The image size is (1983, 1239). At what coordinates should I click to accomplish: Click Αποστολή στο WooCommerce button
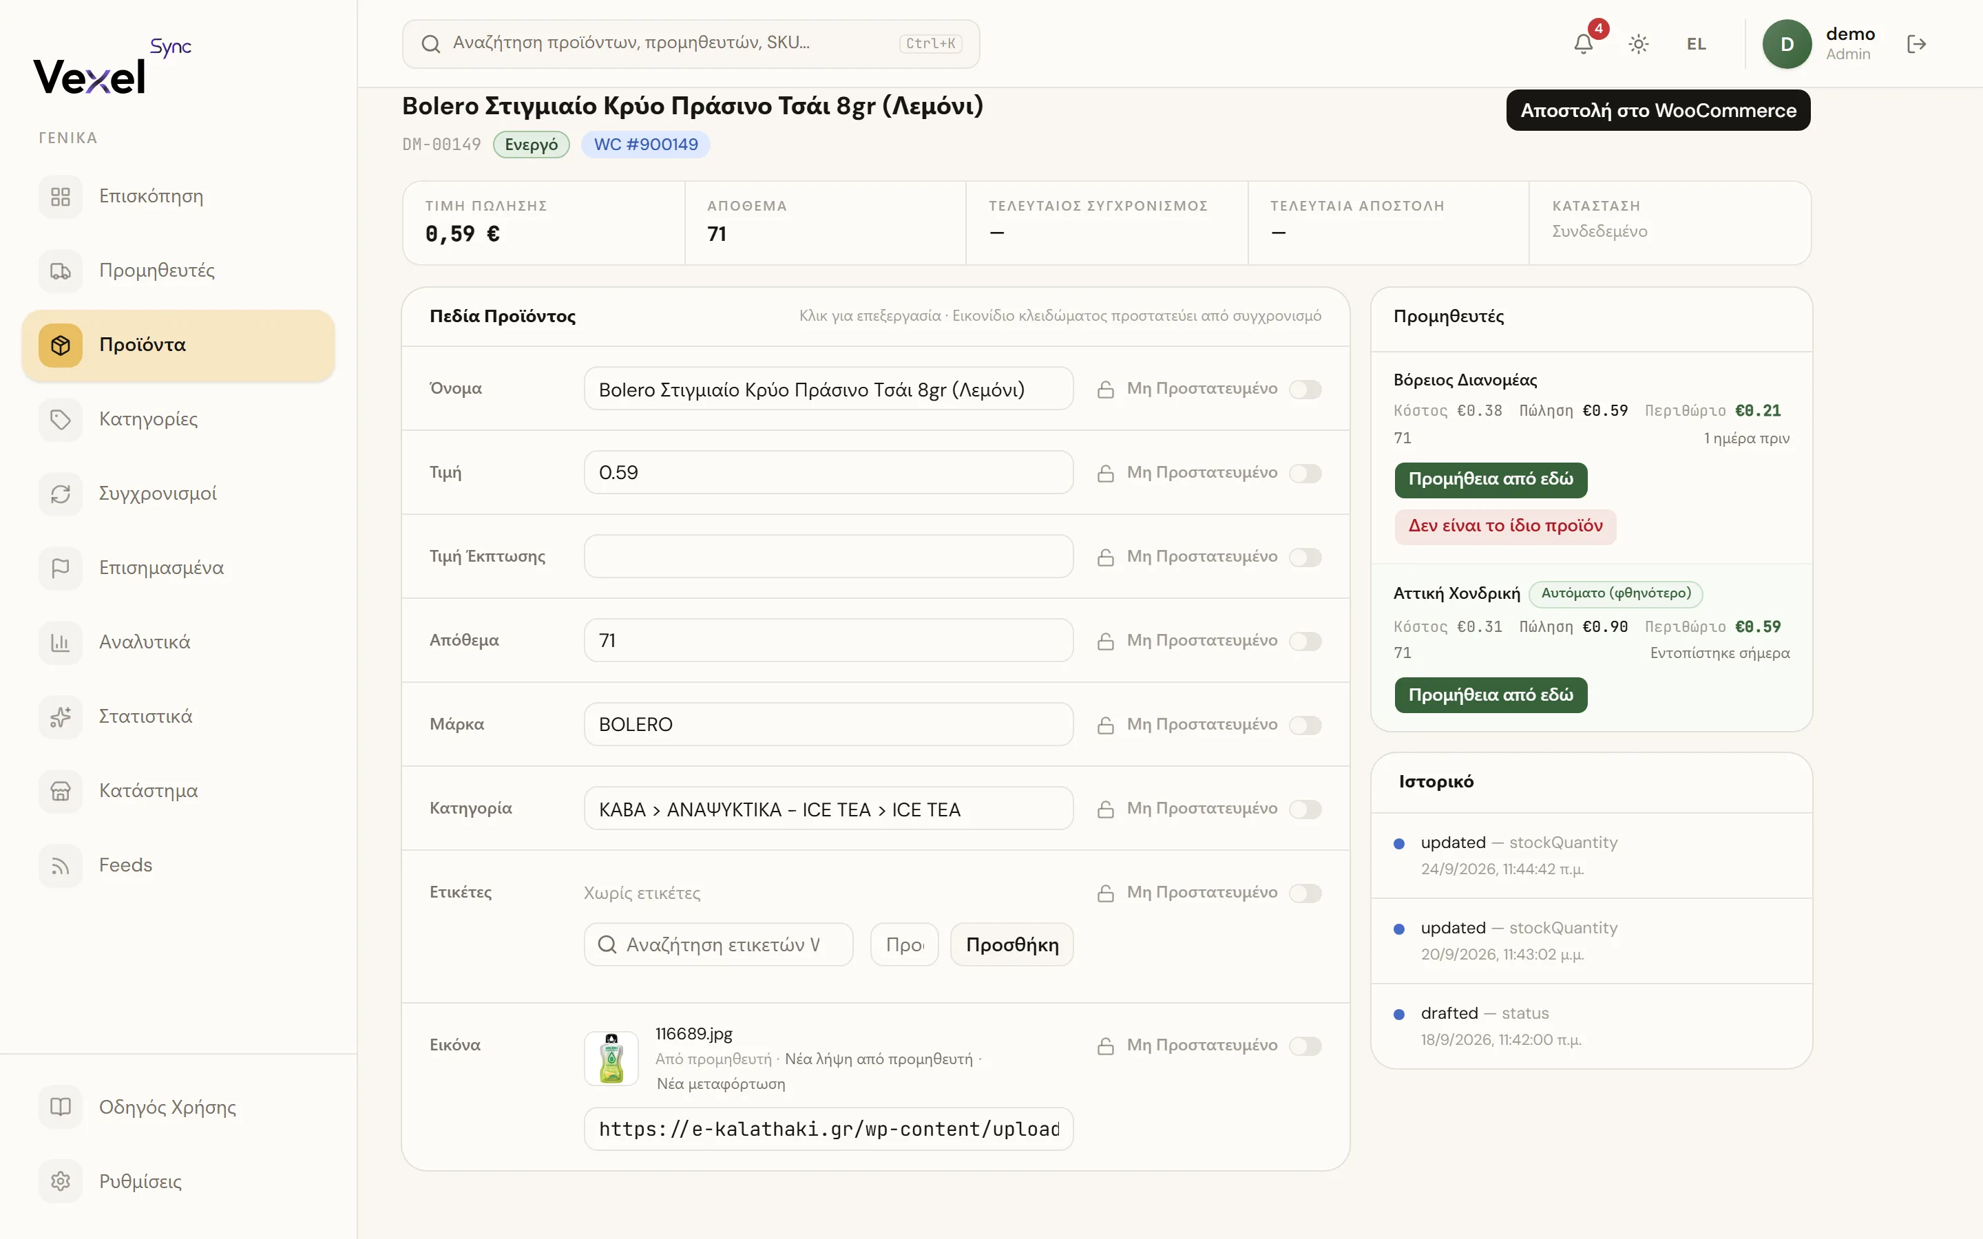[x=1658, y=111]
